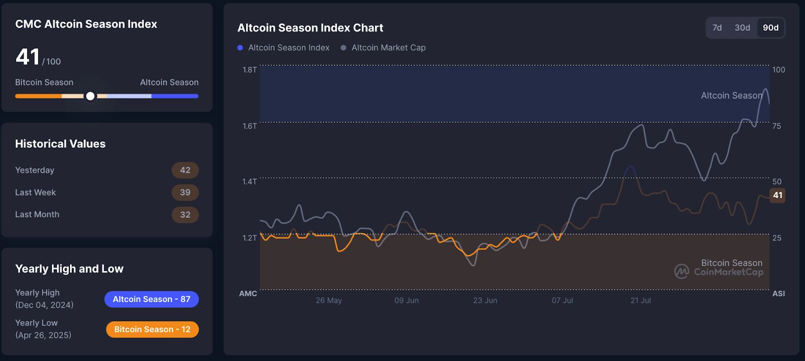The image size is (805, 361).
Task: Click the Altcoin Season zone label in chart
Action: pos(732,96)
